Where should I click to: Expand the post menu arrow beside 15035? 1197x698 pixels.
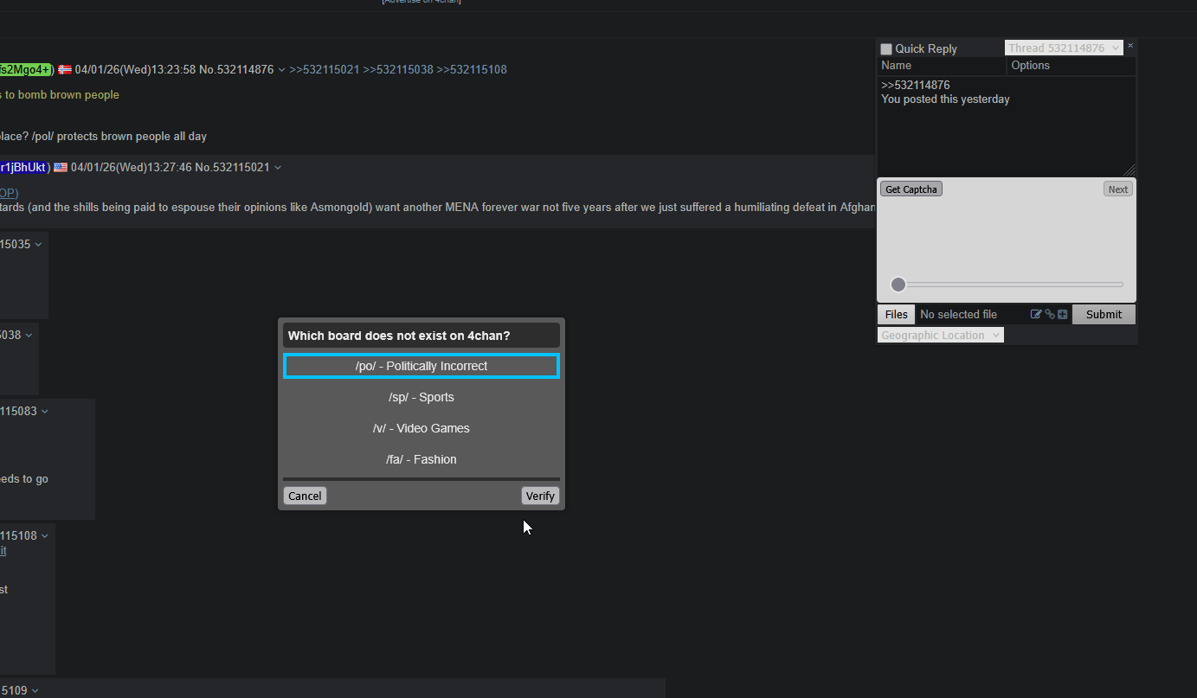point(38,245)
